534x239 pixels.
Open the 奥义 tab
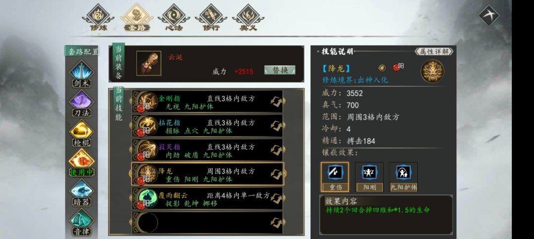248,18
